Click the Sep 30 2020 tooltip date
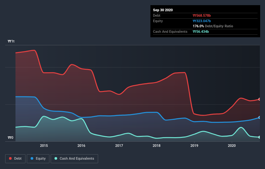Viewport: 265px width, 169px height. click(163, 10)
